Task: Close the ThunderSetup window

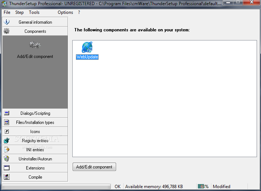Action: coord(252,3)
